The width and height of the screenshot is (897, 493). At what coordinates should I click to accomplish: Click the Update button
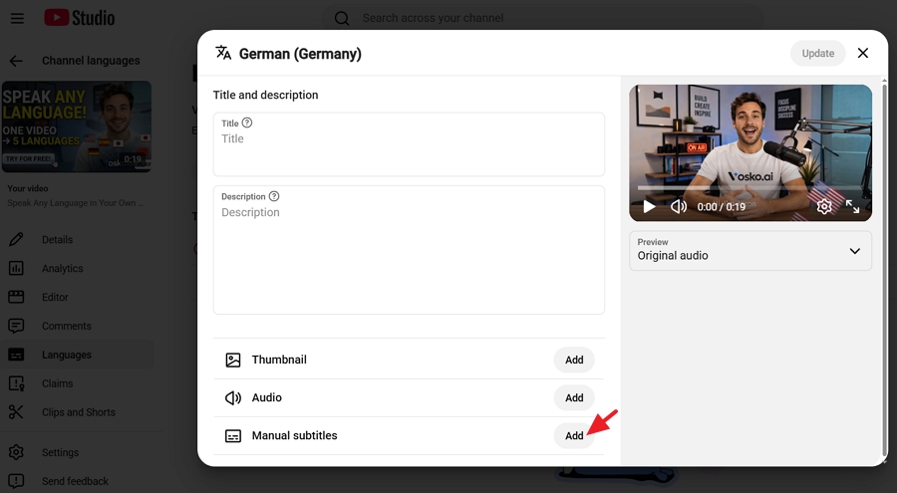pyautogui.click(x=817, y=53)
